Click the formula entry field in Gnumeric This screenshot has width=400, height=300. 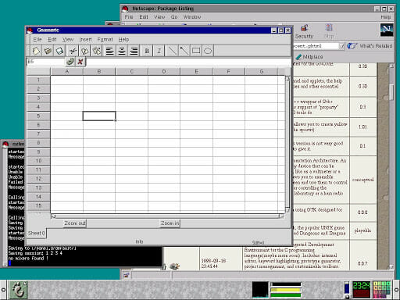(x=188, y=62)
